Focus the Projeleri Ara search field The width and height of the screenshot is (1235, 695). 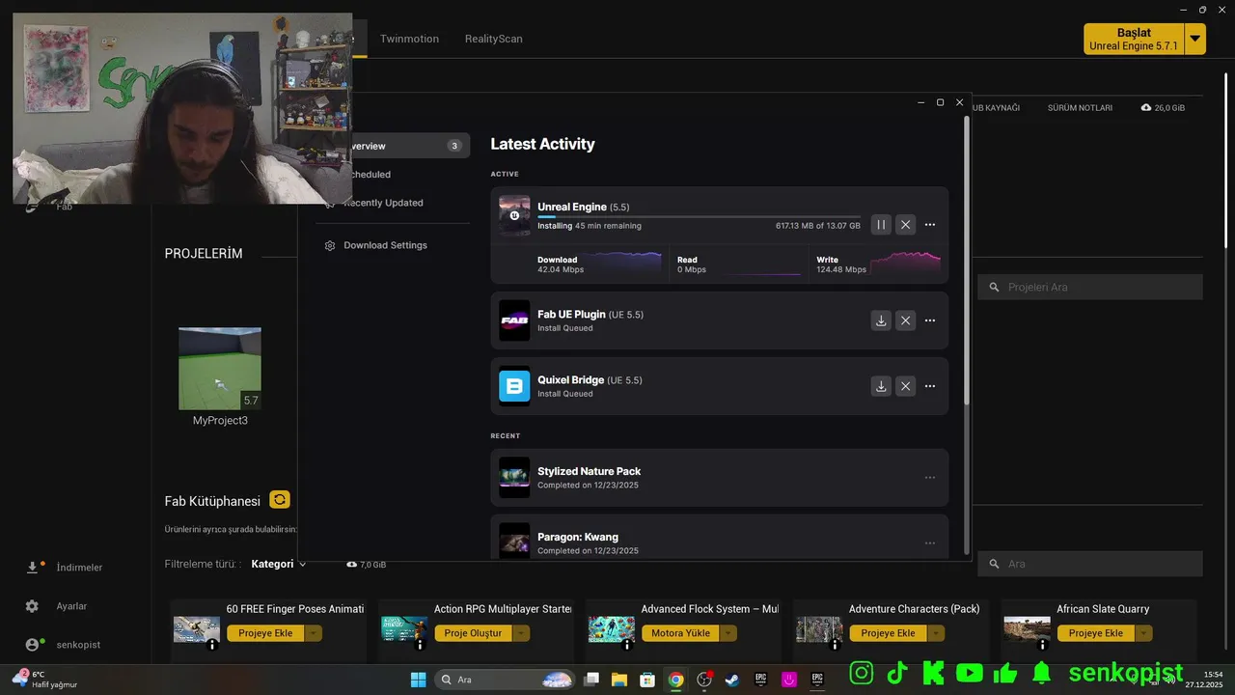pyautogui.click(x=1090, y=287)
